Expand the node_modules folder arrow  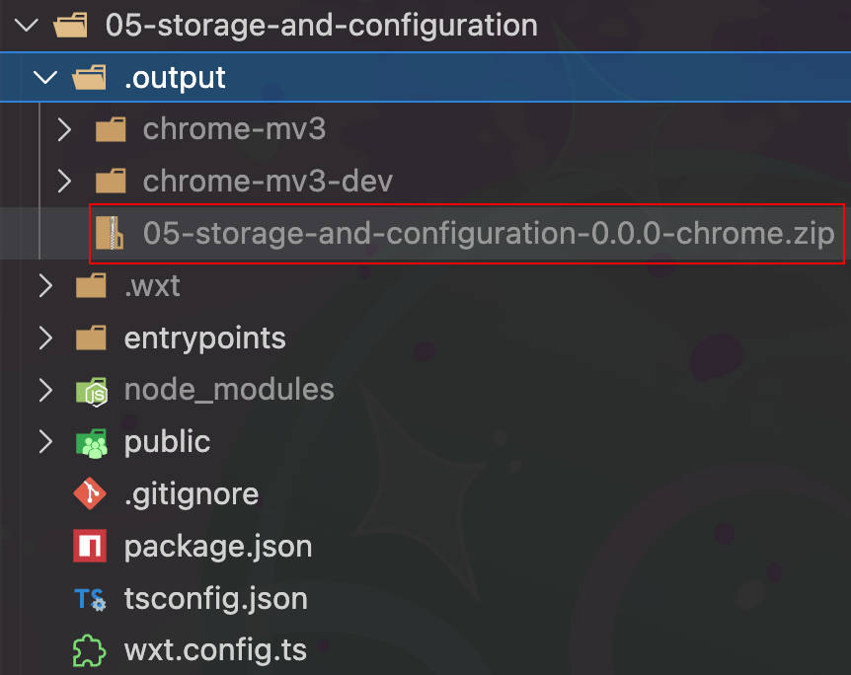[x=45, y=390]
